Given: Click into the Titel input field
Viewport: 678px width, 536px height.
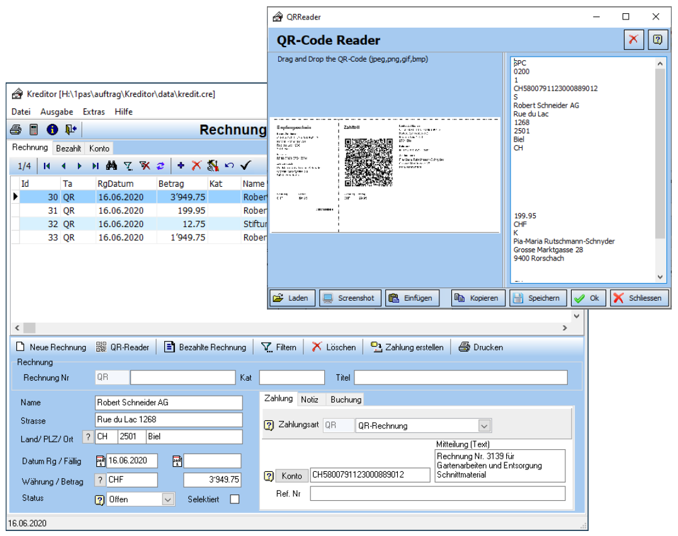Looking at the screenshot, I should 460,377.
